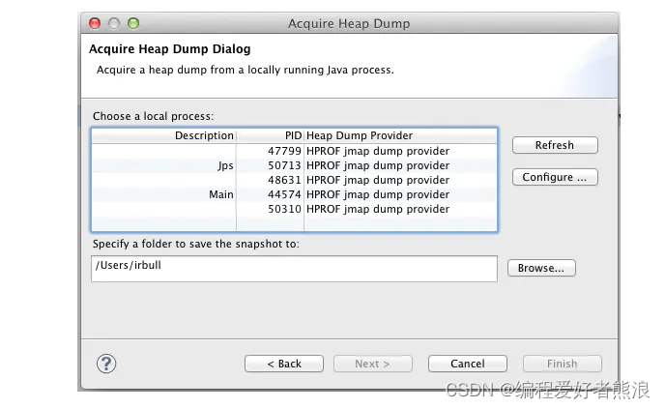Edit the snapshot folder path field
This screenshot has width=665, height=409.
click(x=294, y=269)
